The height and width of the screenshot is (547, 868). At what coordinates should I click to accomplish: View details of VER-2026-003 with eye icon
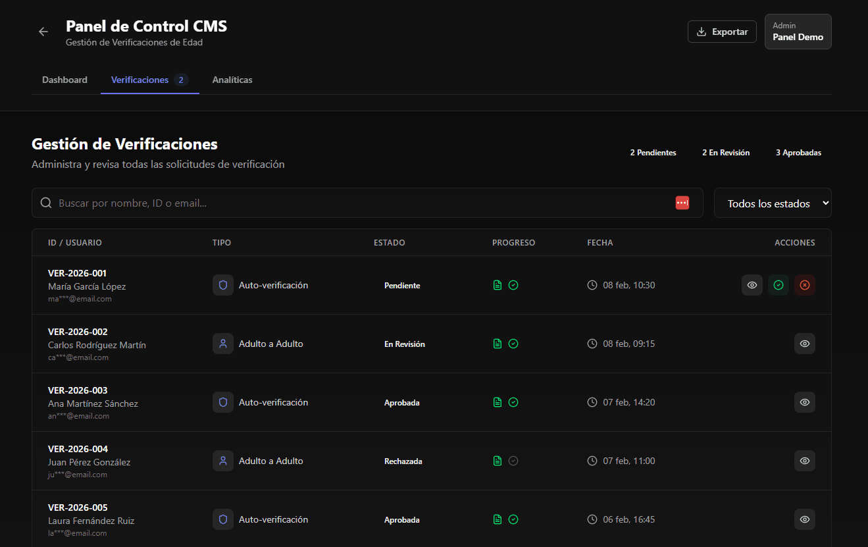[x=805, y=402]
